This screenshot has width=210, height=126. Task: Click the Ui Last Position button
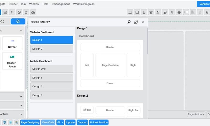click(99, 122)
